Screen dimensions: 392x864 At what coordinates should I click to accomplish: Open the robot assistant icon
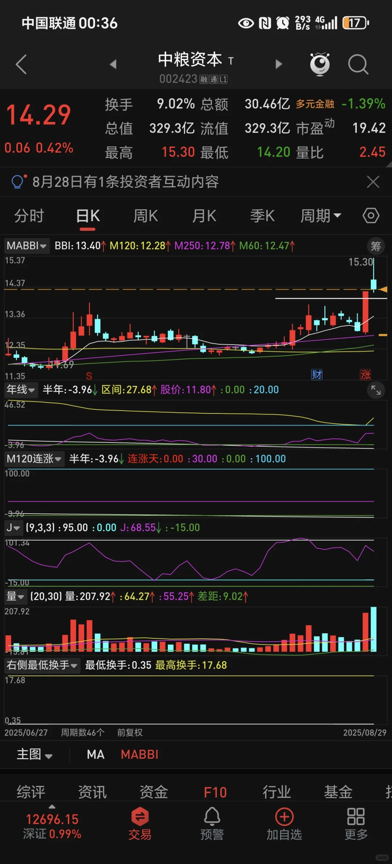click(x=320, y=64)
